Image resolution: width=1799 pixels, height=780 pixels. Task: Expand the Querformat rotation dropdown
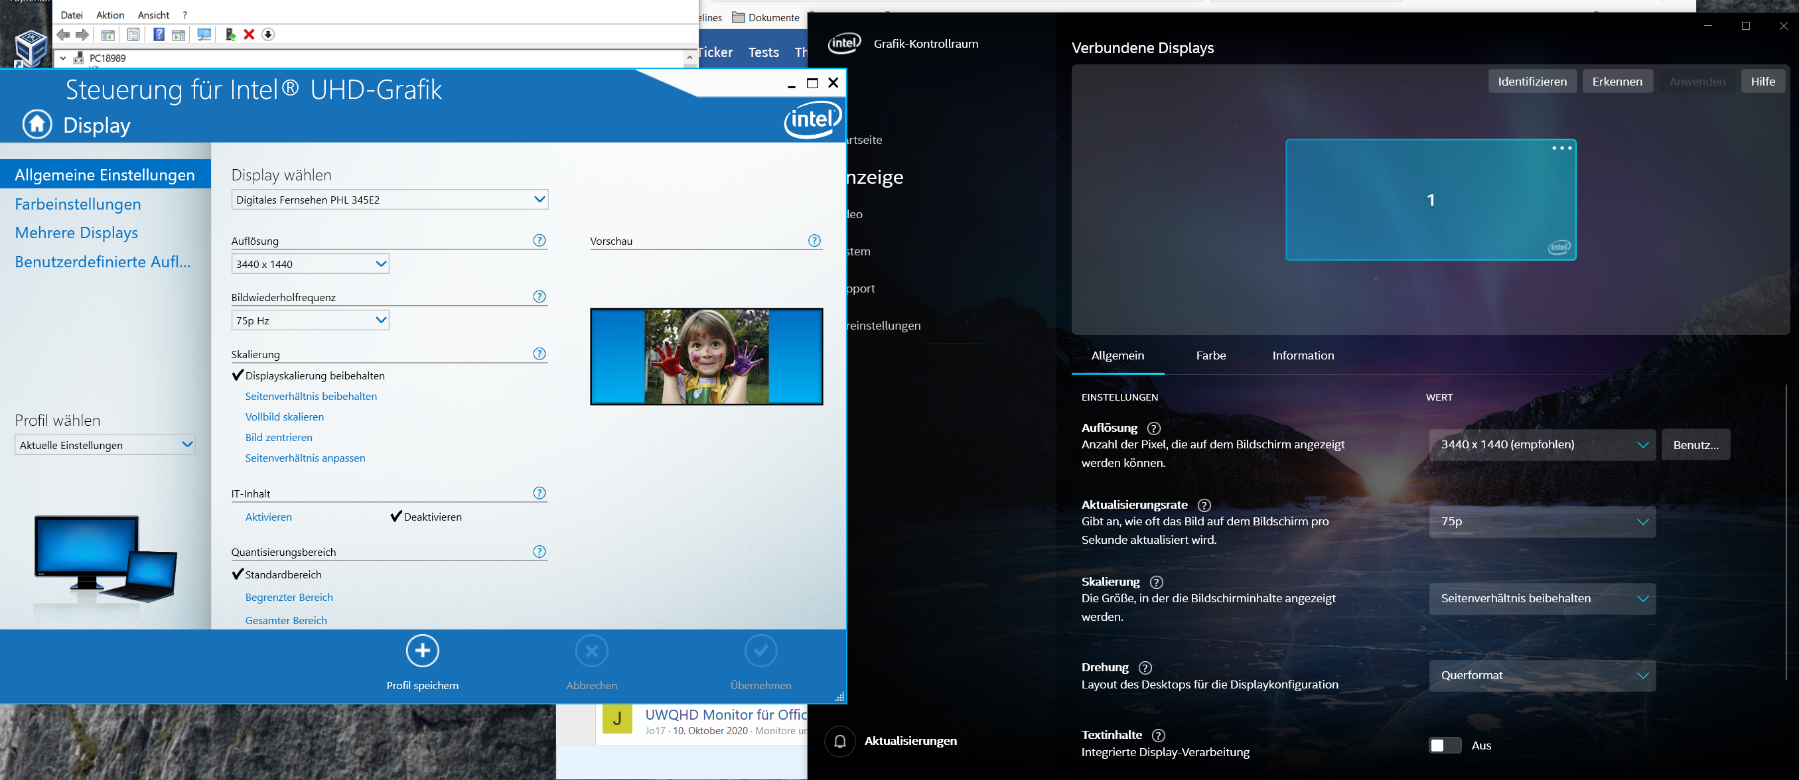click(x=1542, y=675)
